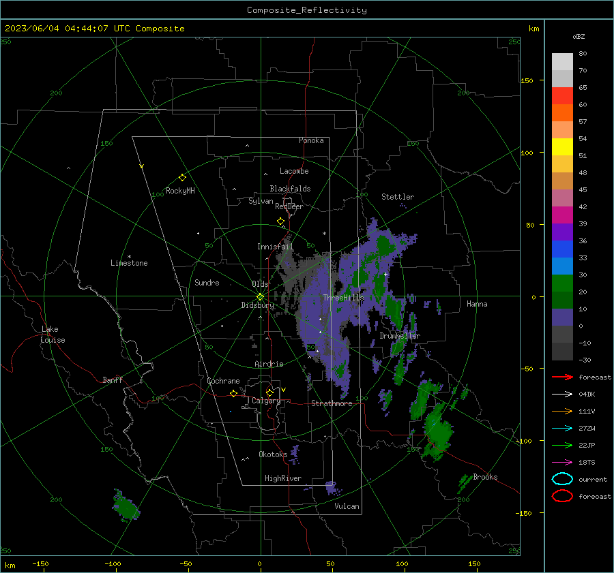
Task: Click the Lacombe town label
Action: tap(294, 171)
